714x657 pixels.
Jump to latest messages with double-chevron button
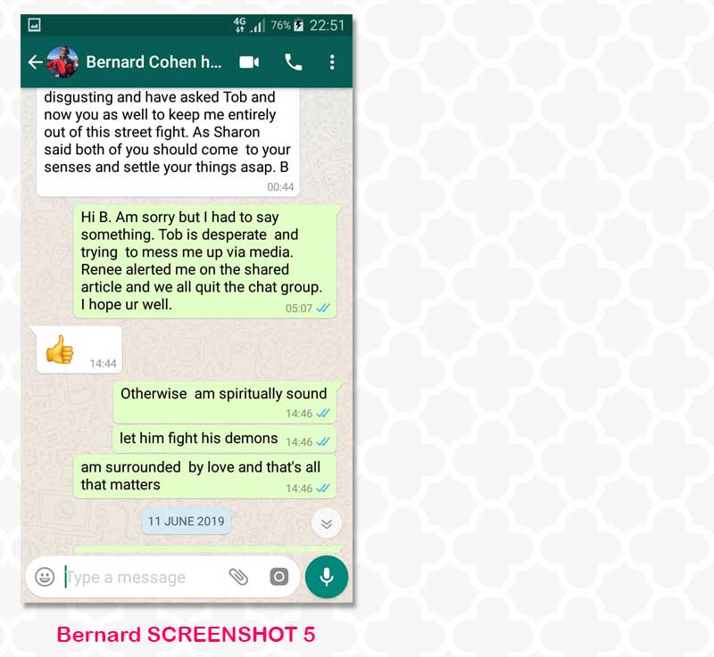(327, 524)
